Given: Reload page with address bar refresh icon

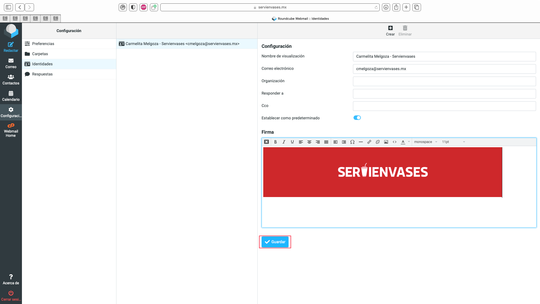Looking at the screenshot, I should click(376, 7).
